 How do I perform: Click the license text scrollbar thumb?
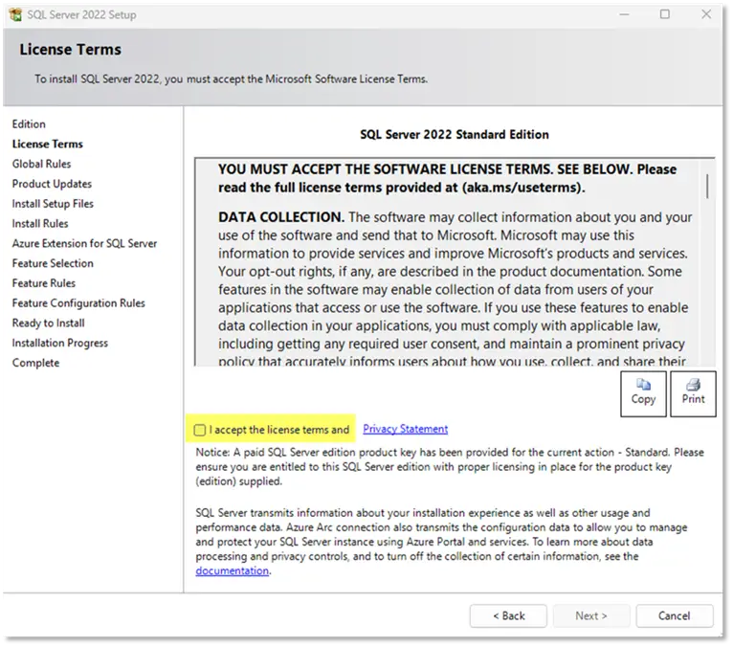[x=707, y=186]
